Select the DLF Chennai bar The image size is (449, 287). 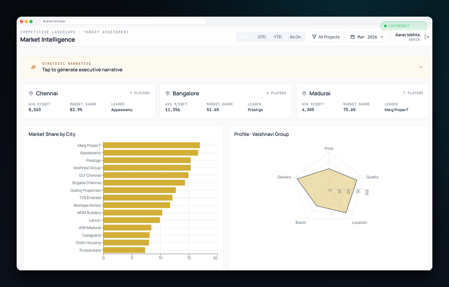point(146,175)
